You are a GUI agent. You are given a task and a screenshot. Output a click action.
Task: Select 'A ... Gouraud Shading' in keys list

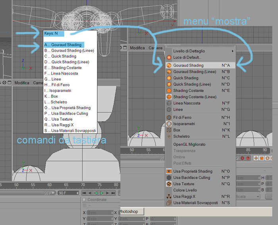64,45
